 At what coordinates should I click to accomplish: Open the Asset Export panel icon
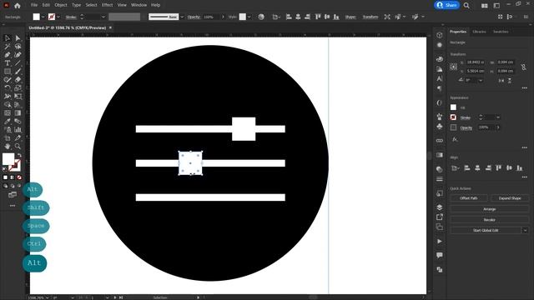(440, 217)
